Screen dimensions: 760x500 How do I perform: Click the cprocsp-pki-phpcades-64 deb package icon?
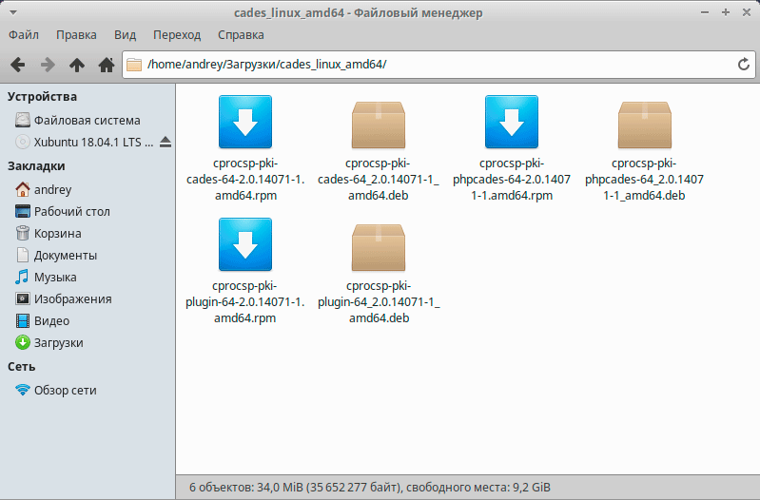645,125
